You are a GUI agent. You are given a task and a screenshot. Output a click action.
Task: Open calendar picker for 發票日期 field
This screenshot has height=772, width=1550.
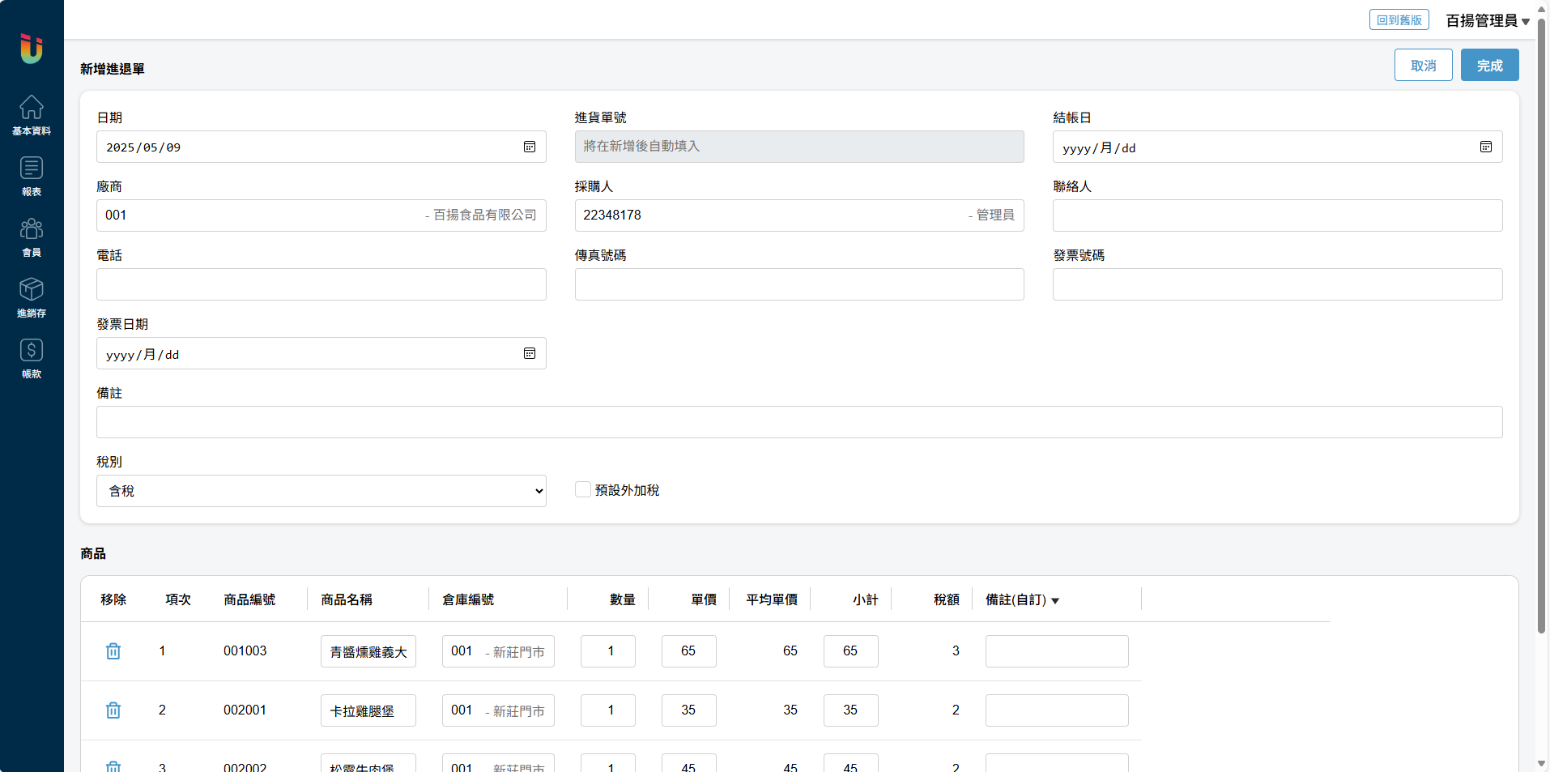point(530,354)
